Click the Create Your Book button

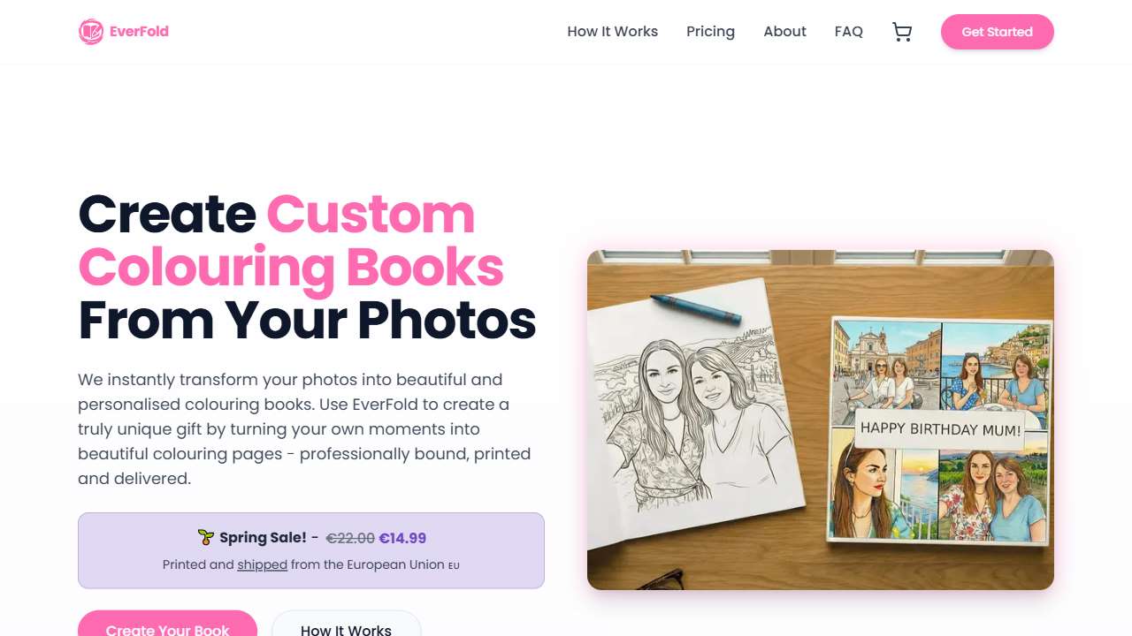[167, 626]
